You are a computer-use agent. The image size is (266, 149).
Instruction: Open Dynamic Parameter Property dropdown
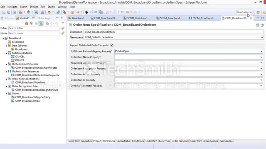[261, 86]
